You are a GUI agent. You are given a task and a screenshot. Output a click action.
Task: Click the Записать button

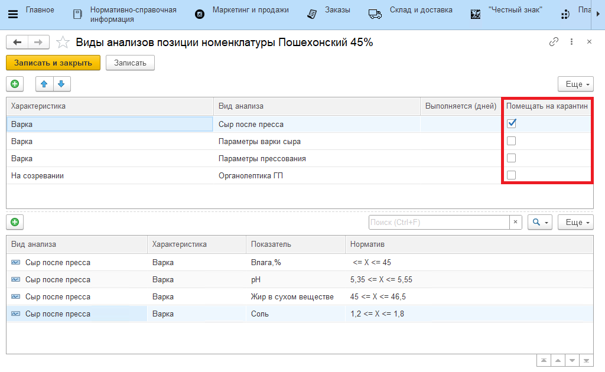(130, 63)
